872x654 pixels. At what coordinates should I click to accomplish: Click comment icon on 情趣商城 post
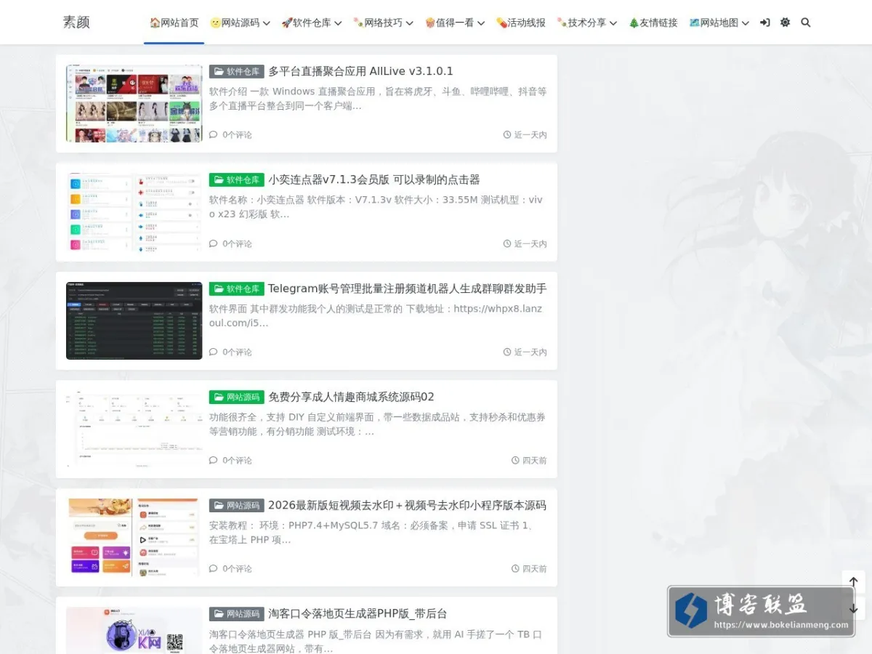(x=213, y=460)
